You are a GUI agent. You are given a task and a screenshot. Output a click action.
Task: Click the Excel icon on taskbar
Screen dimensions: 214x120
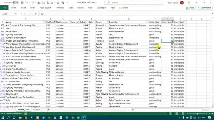tap(84, 118)
